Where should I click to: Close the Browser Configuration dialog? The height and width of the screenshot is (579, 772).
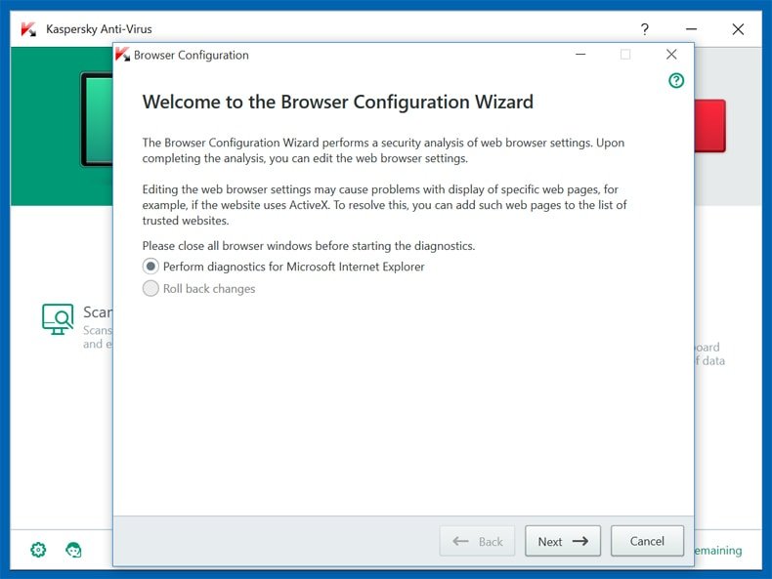671,54
